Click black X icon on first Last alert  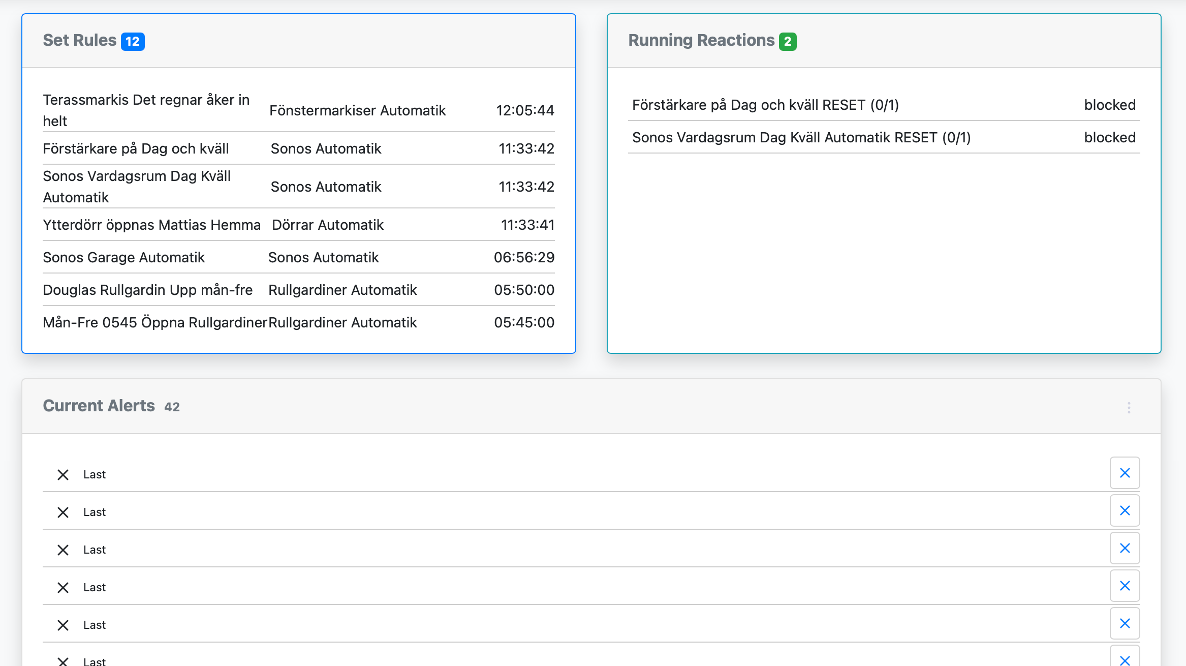pyautogui.click(x=63, y=475)
